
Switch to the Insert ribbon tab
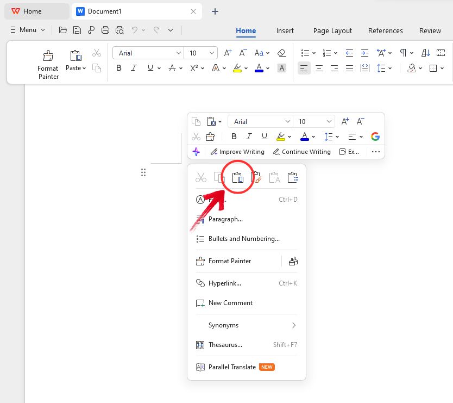(285, 30)
